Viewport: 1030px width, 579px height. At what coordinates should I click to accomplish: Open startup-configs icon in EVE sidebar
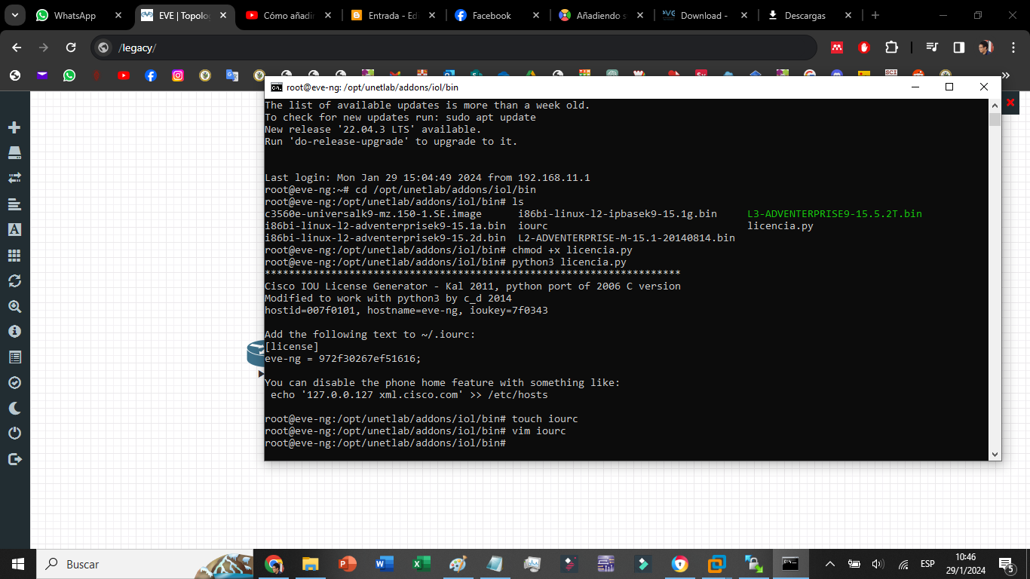pyautogui.click(x=14, y=204)
